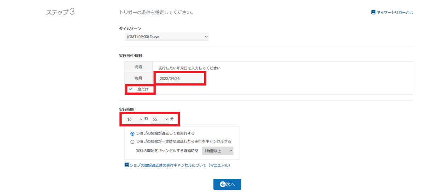424x194 pixels.
Task: Open the minute dropdown showing 55
Action: [x=160, y=119]
